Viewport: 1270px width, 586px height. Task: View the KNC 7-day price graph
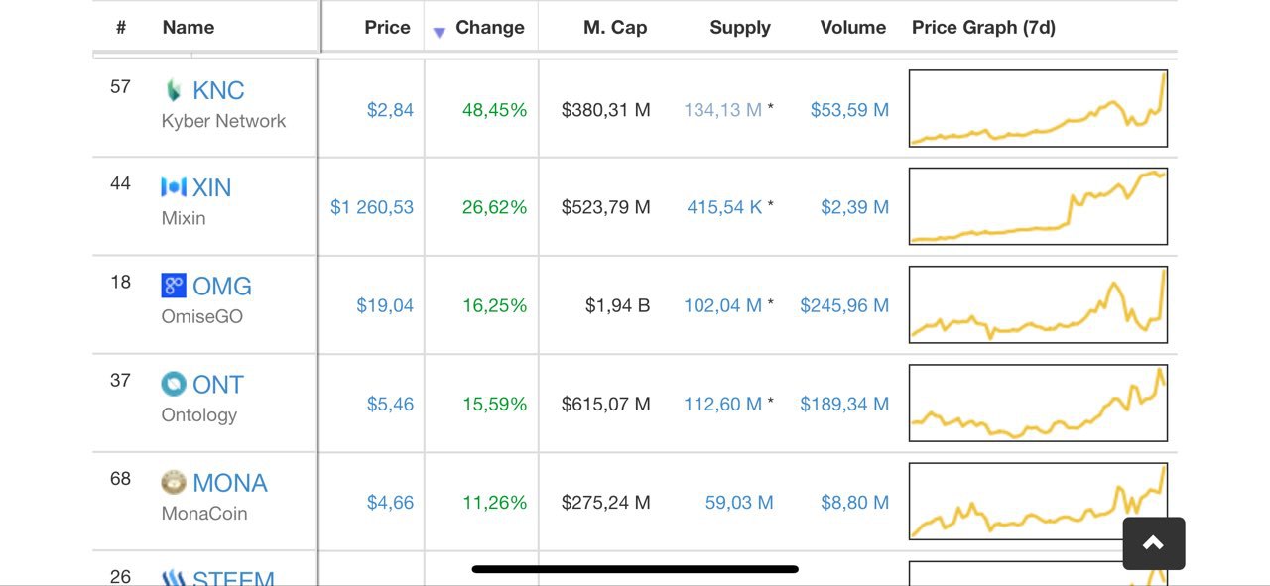click(x=1038, y=108)
